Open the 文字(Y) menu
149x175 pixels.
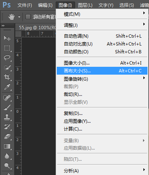pyautogui.click(x=106, y=5)
